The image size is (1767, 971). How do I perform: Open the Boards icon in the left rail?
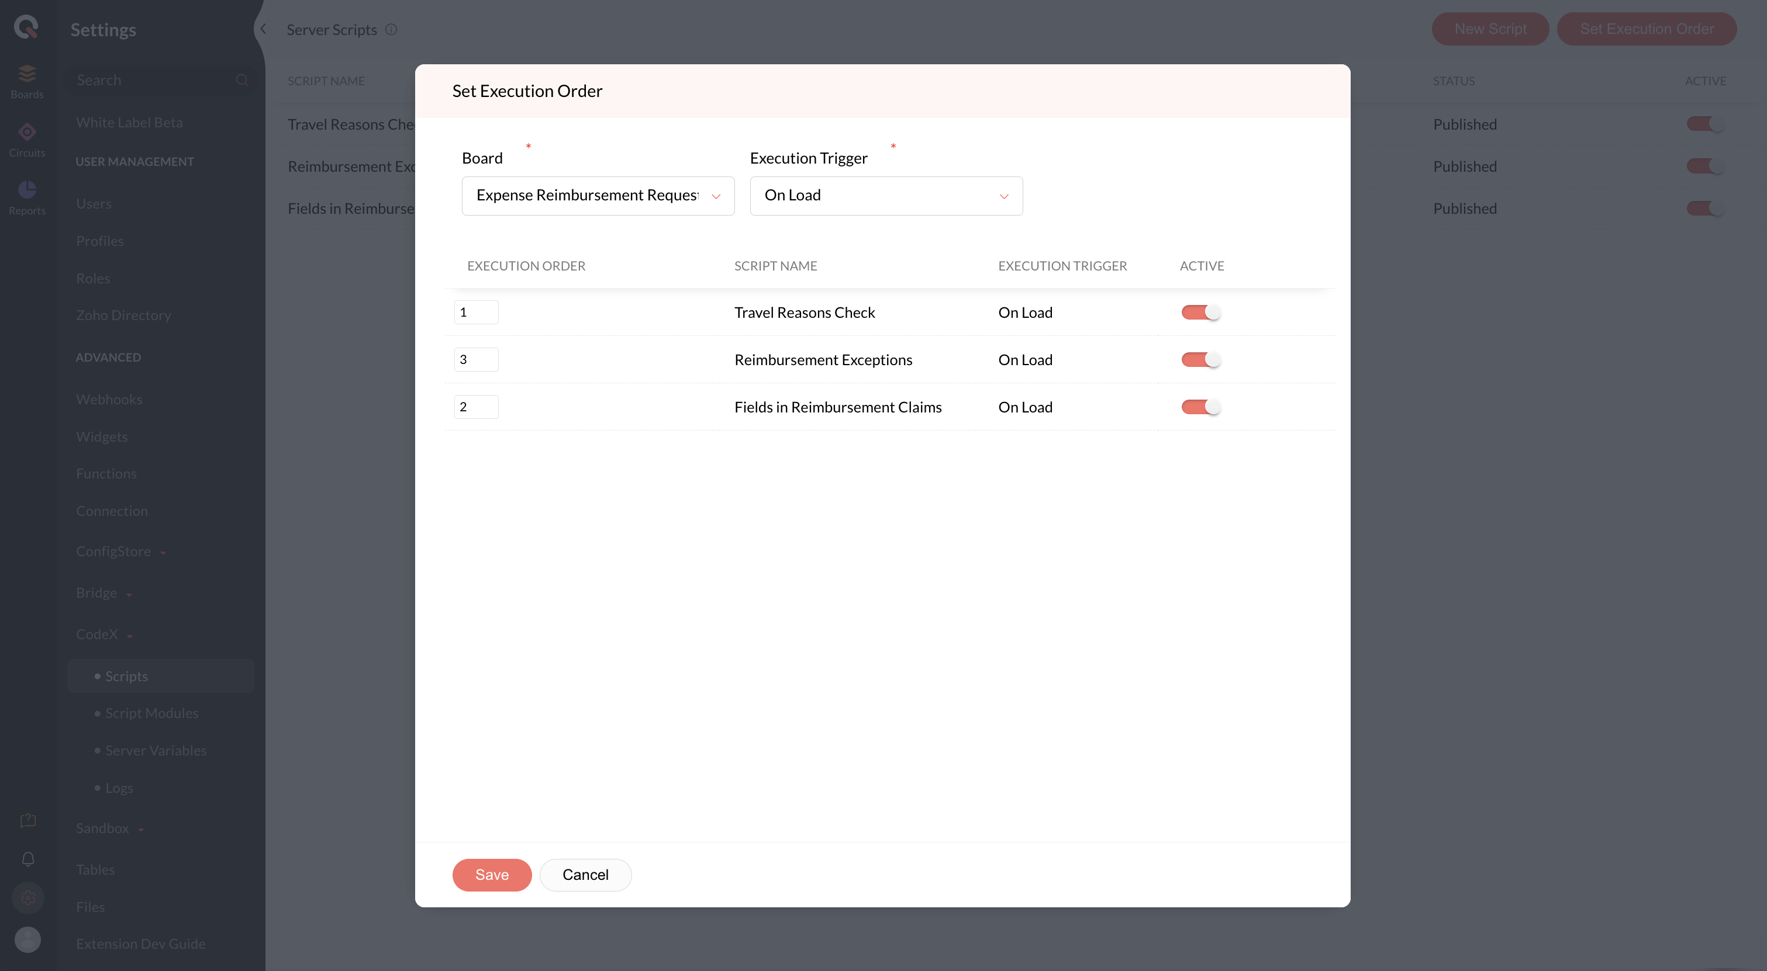click(x=27, y=81)
